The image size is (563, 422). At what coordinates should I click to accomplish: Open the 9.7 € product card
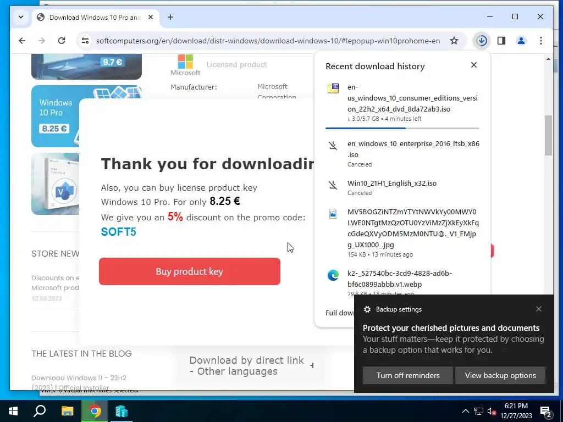86,66
